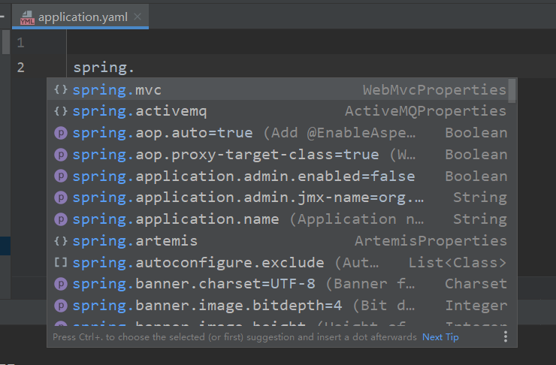The width and height of the screenshot is (556, 365).
Task: Click the property icon beside spring.application.name
Action: click(61, 219)
